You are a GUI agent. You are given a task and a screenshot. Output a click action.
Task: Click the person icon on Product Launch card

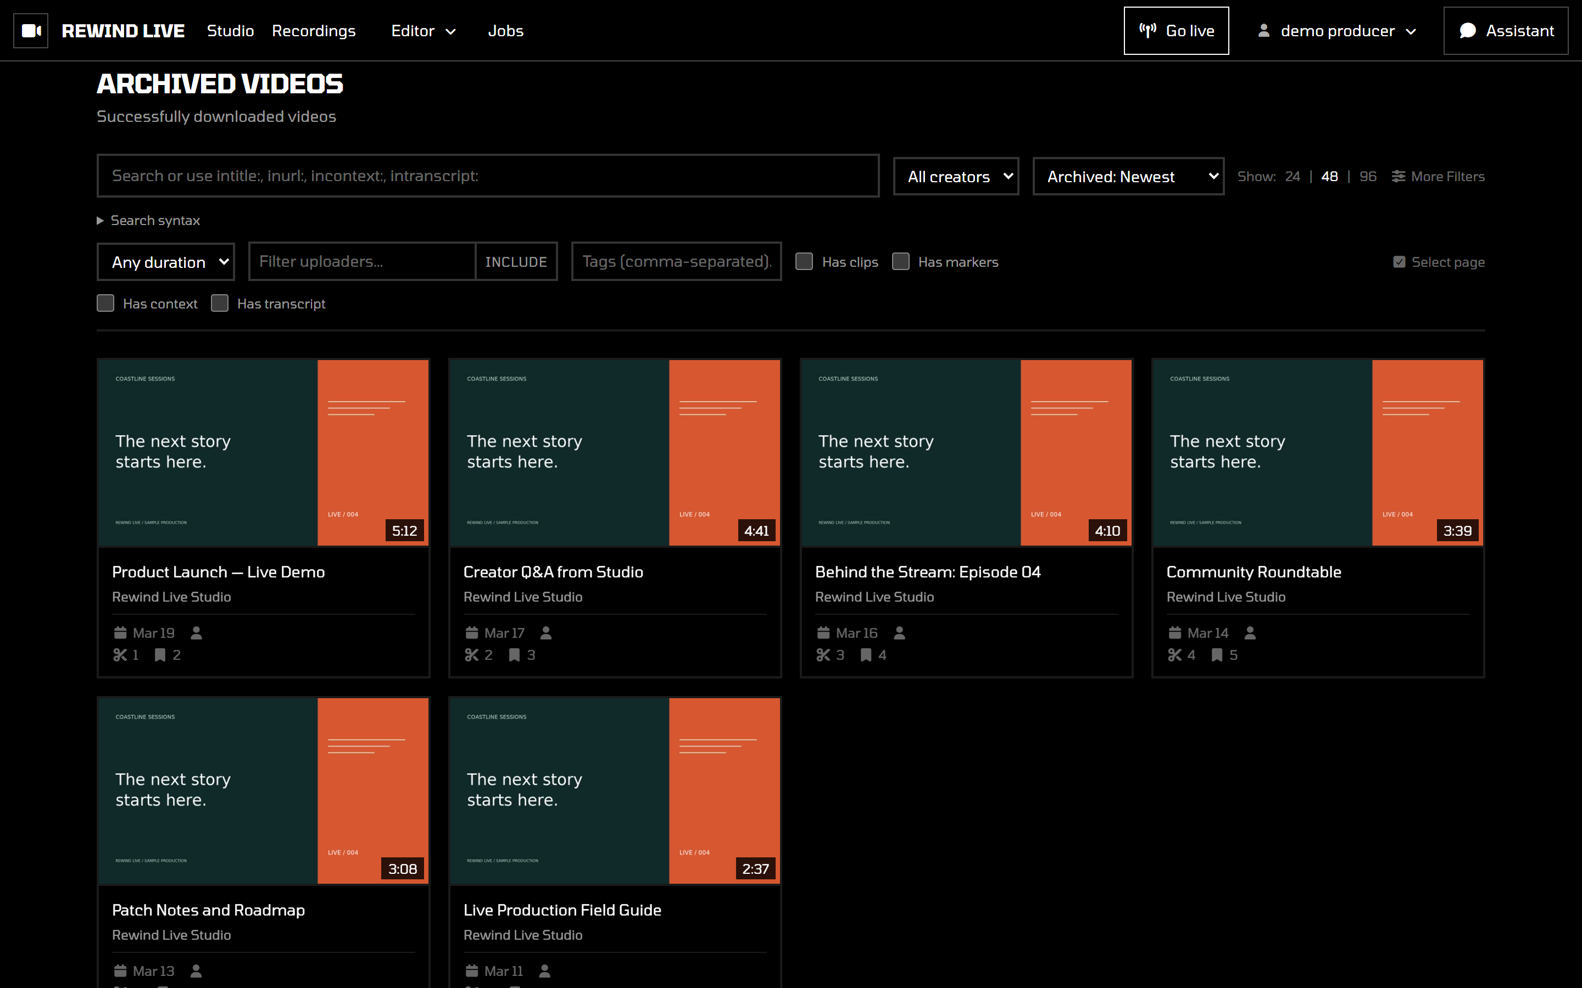click(x=196, y=633)
